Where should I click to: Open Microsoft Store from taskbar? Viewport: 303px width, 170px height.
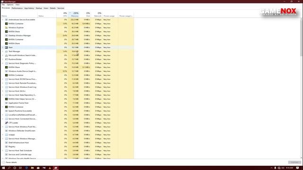pos(38,168)
